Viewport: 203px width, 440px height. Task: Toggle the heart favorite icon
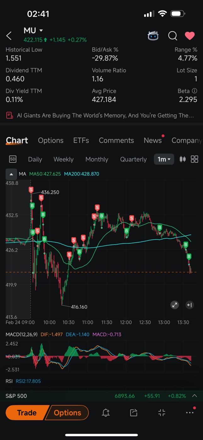click(x=189, y=36)
